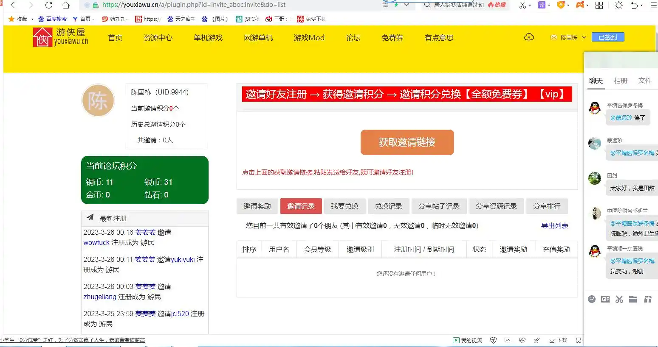
Task: Click the 已签到 button
Action: [x=608, y=37]
